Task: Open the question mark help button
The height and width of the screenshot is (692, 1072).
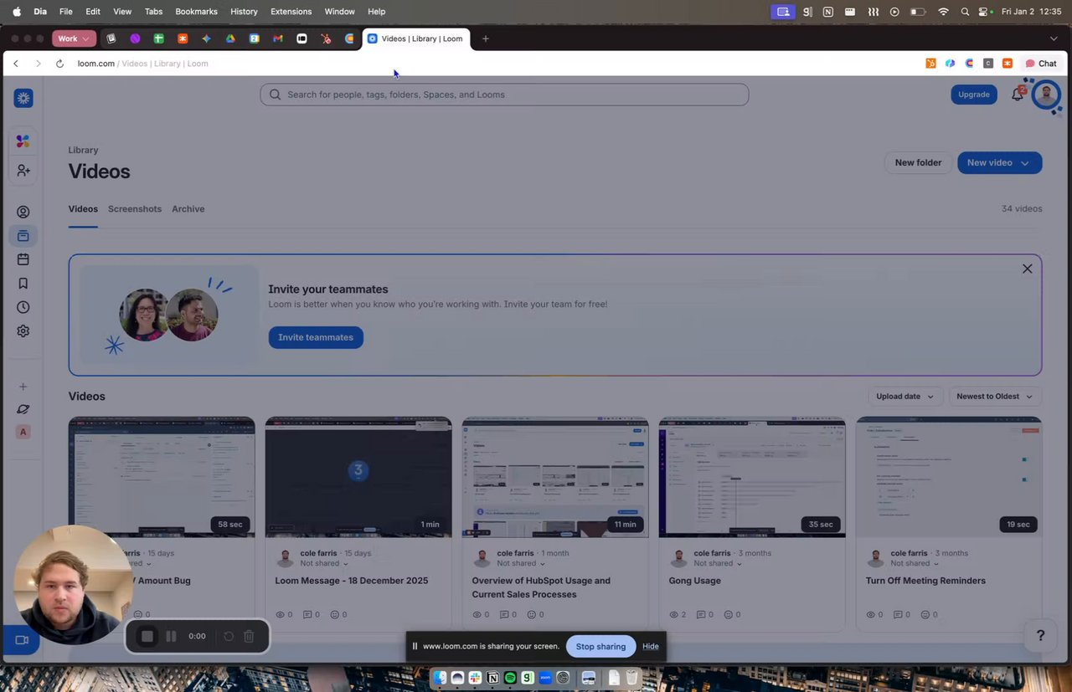Action: (1041, 636)
